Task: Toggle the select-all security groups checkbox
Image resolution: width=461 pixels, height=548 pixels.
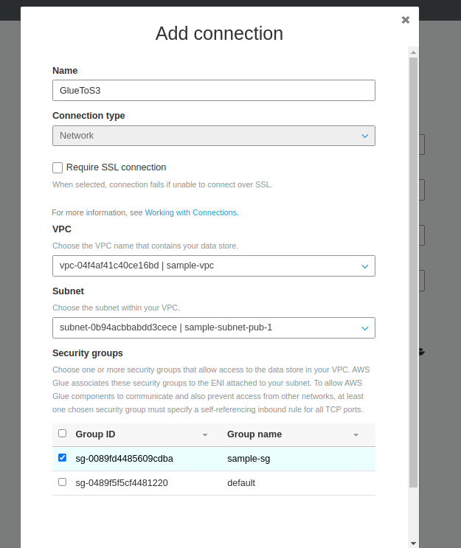Action: (x=62, y=434)
